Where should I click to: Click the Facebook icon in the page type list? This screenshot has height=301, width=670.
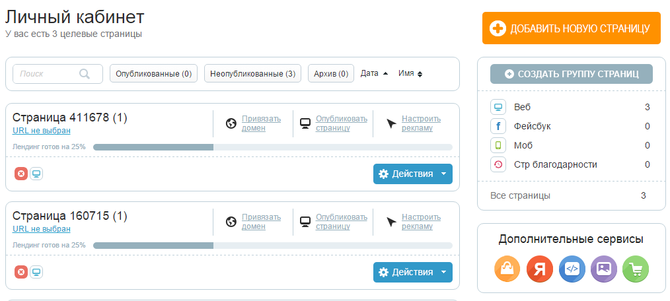pos(498,126)
